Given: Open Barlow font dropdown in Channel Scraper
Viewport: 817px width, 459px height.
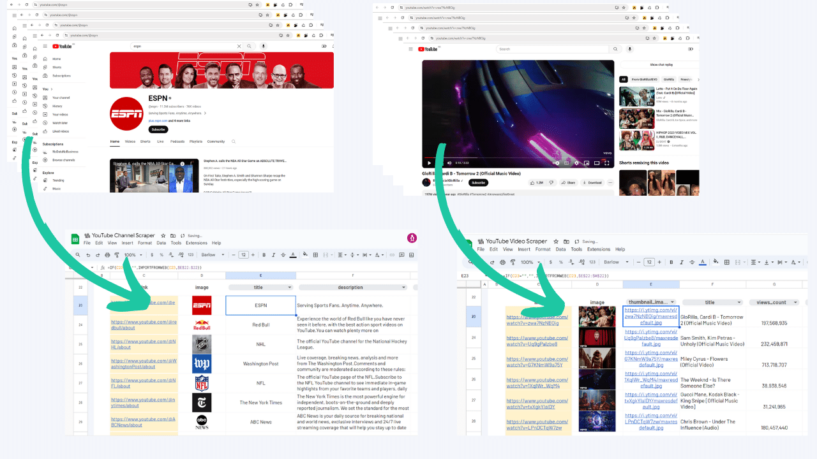Looking at the screenshot, I should point(213,255).
